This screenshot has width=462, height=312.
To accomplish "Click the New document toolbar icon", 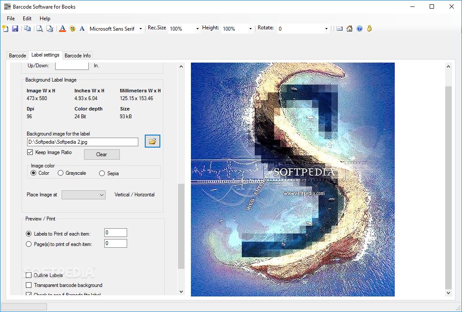I will point(5,28).
